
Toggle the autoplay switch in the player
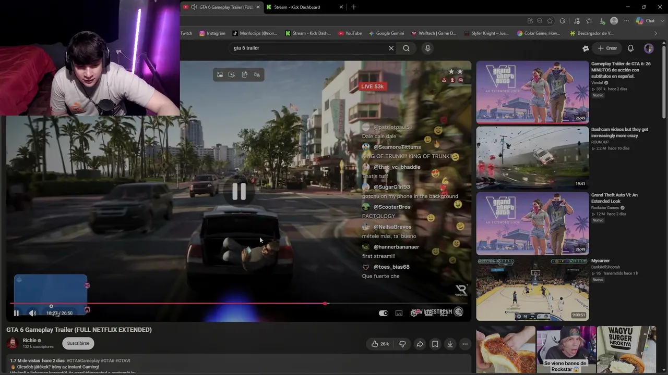point(384,313)
